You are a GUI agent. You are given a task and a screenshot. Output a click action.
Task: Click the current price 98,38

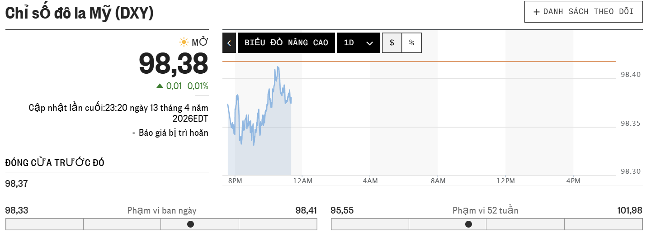click(x=174, y=63)
